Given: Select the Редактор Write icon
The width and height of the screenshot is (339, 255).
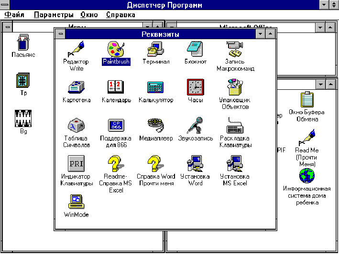Looking at the screenshot, I should [76, 49].
